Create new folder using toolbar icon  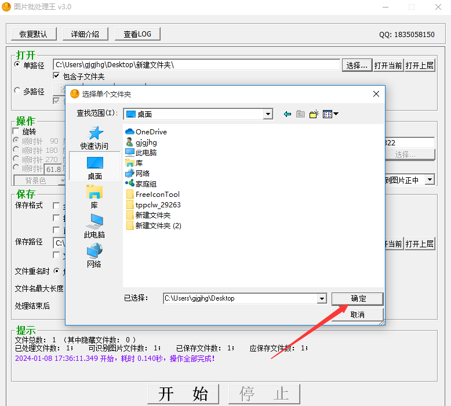point(314,114)
